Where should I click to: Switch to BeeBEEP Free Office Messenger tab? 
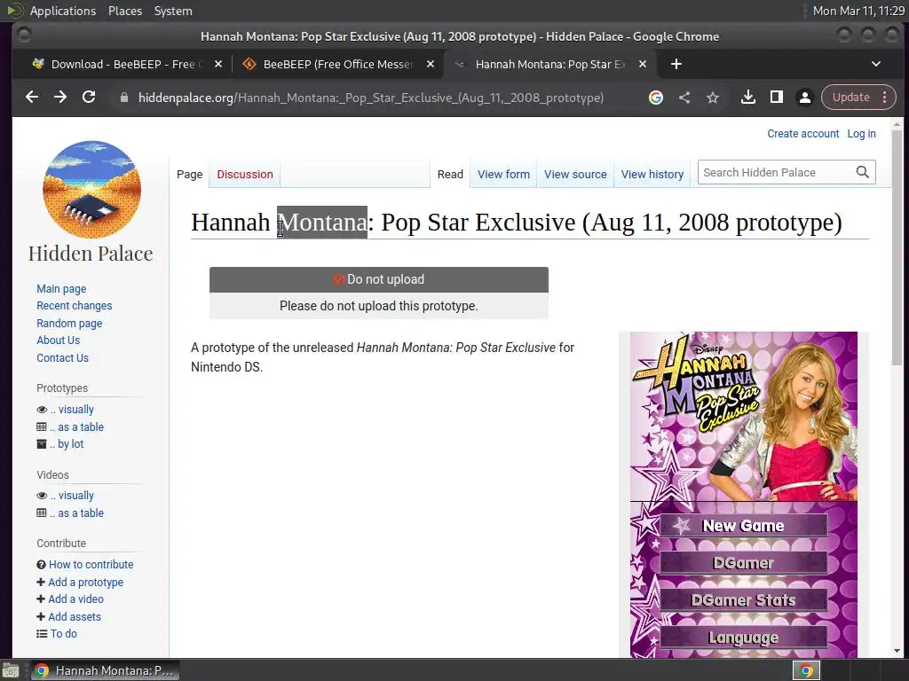pyautogui.click(x=338, y=64)
